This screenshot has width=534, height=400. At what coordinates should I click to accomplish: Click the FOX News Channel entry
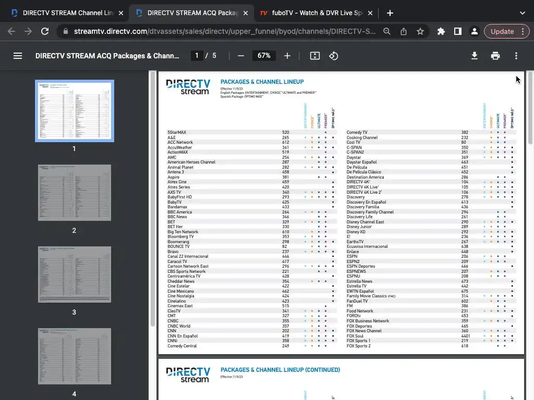click(364, 331)
